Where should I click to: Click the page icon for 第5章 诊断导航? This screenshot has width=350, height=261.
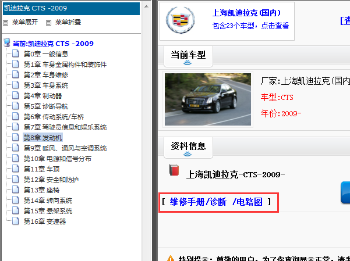tap(16, 106)
